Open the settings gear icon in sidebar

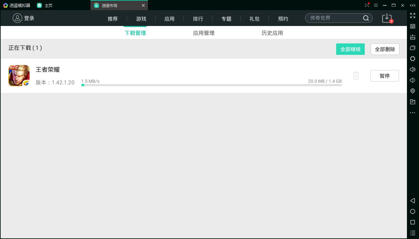pyautogui.click(x=413, y=59)
